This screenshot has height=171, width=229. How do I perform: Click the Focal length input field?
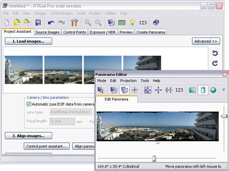tap(62, 122)
